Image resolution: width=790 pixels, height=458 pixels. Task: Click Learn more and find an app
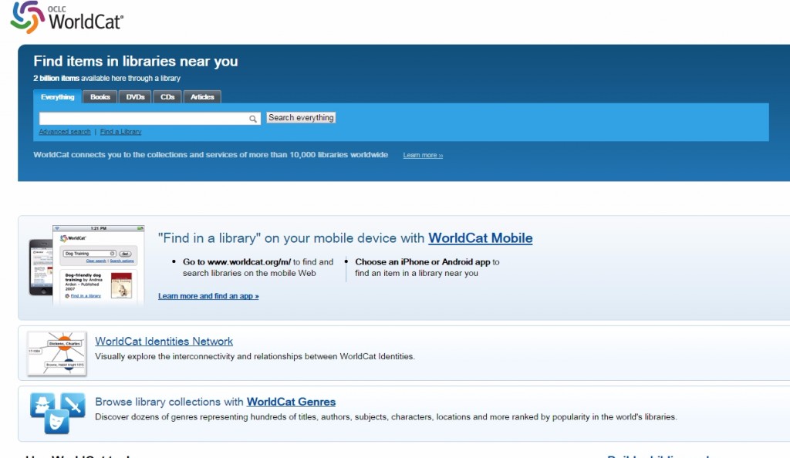208,296
